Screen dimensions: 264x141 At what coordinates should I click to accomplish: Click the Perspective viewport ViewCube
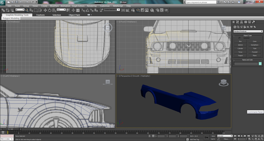[223, 83]
